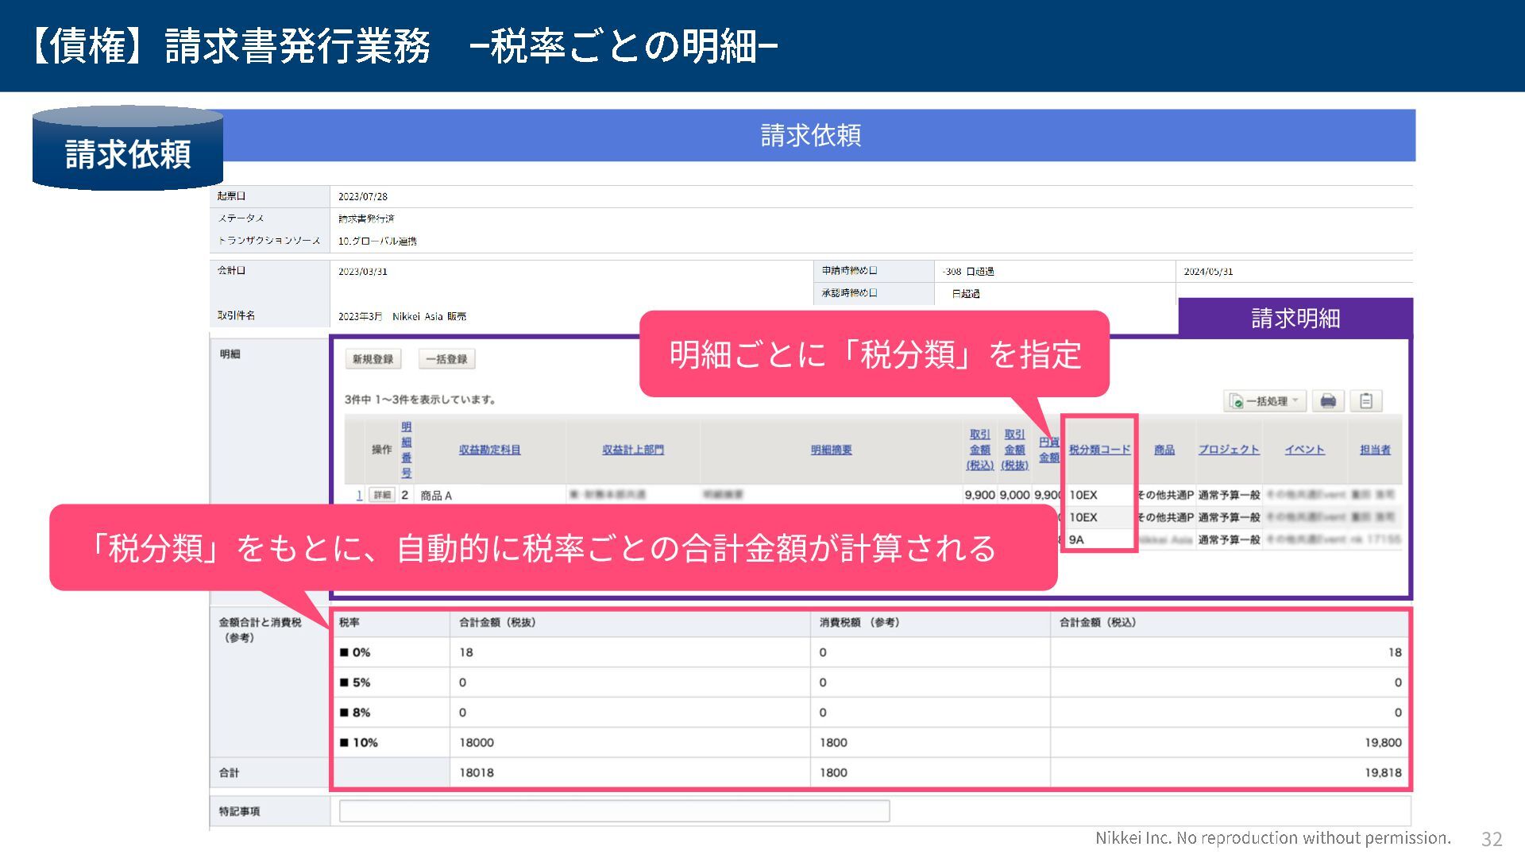Click the 10EX tax code in first row
The height and width of the screenshot is (858, 1525).
coord(1083,495)
